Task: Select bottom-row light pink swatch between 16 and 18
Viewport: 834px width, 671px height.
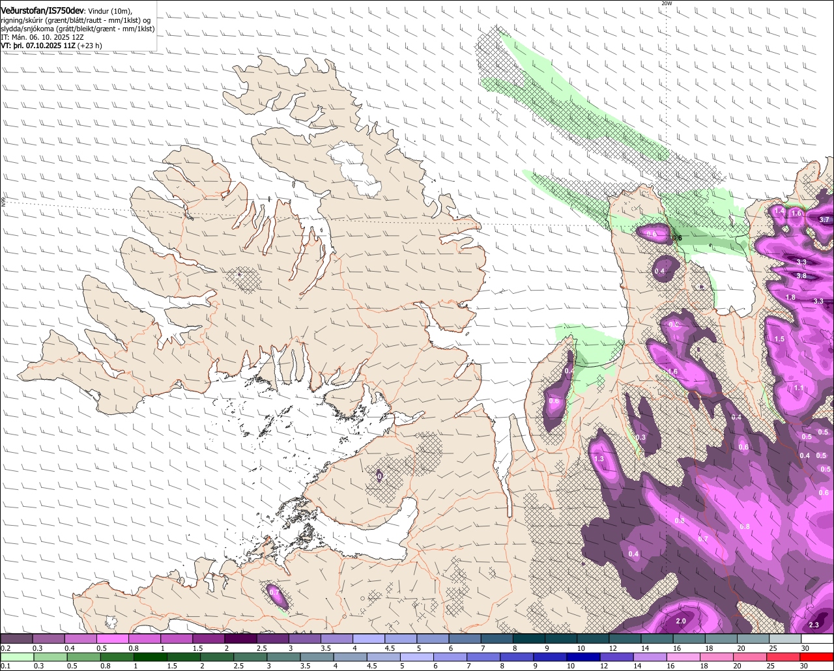Action: (x=684, y=657)
